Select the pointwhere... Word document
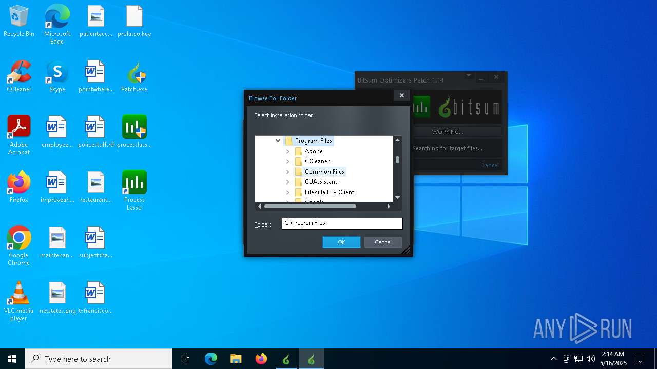The width and height of the screenshot is (657, 369). click(x=96, y=77)
